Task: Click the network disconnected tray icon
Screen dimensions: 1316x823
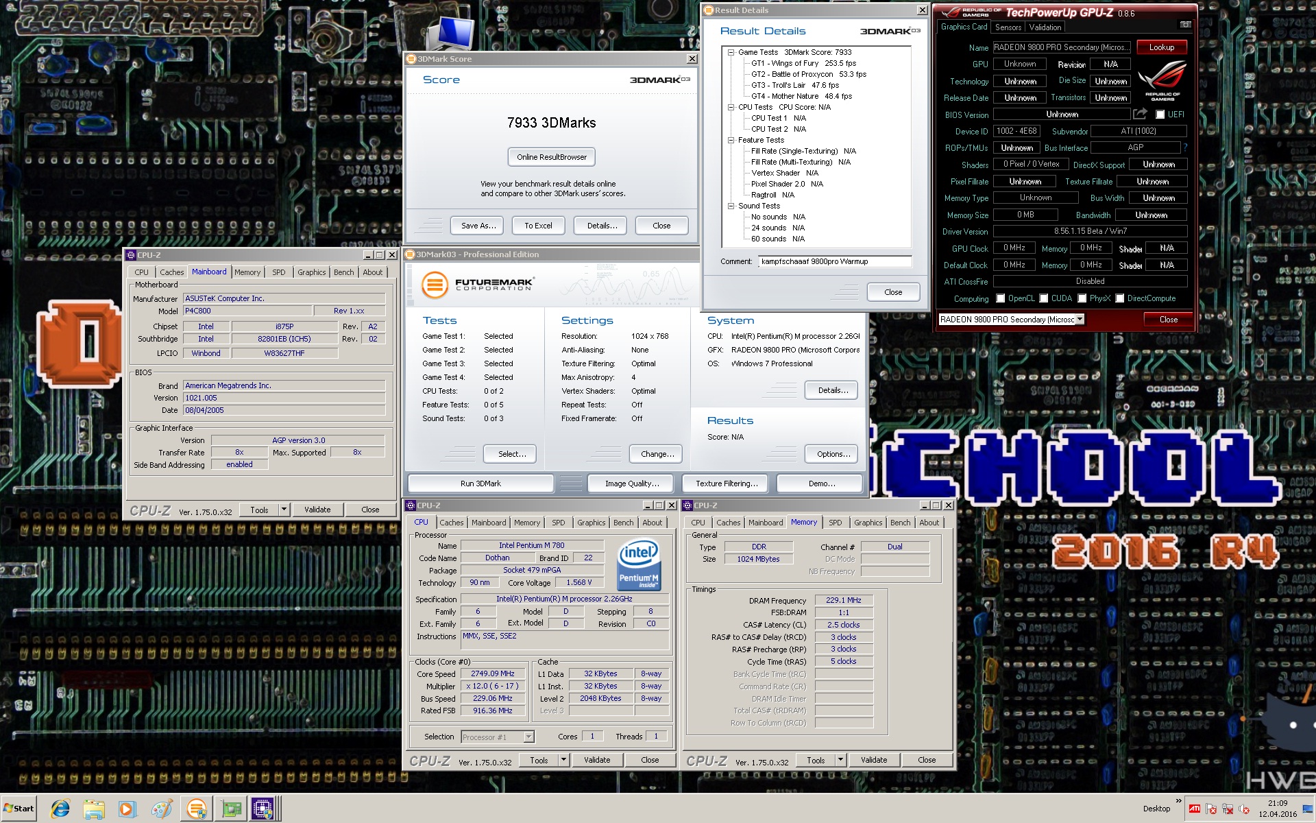Action: [x=1228, y=809]
